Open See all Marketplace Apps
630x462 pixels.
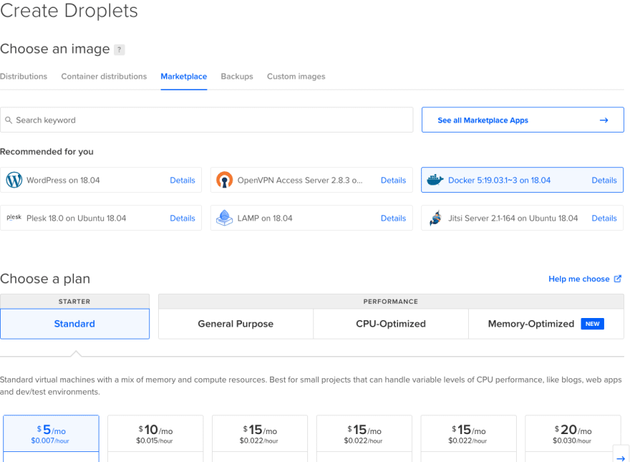[x=523, y=120]
